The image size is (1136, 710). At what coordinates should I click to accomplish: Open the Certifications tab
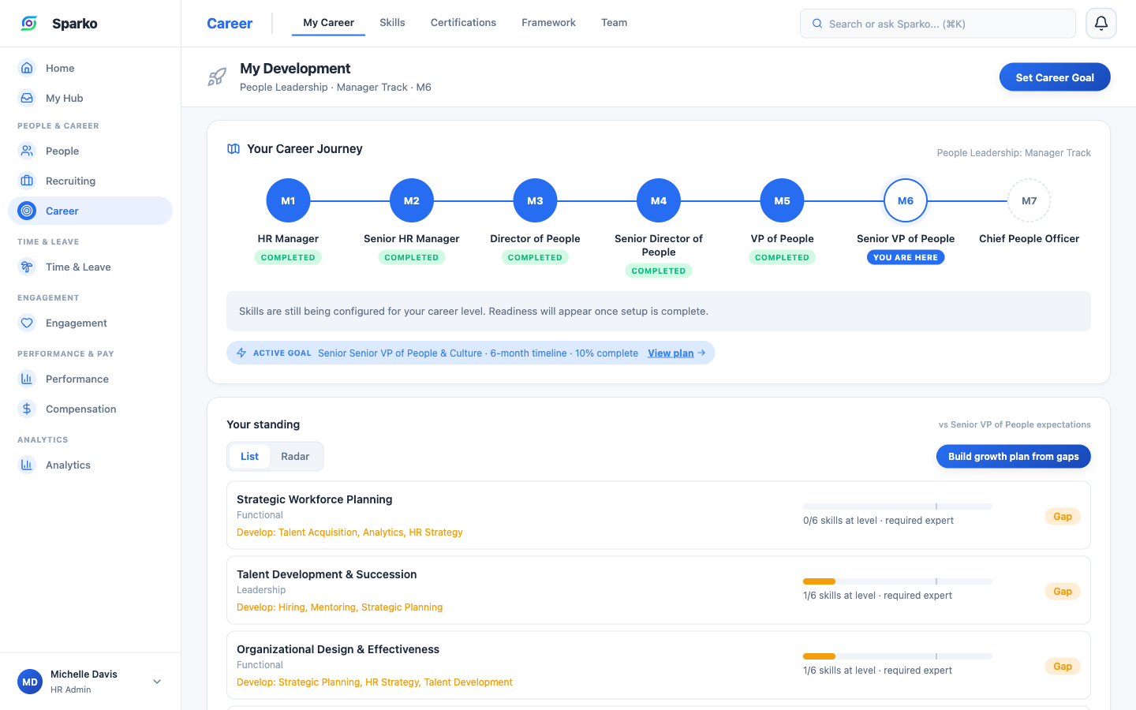[x=463, y=23]
